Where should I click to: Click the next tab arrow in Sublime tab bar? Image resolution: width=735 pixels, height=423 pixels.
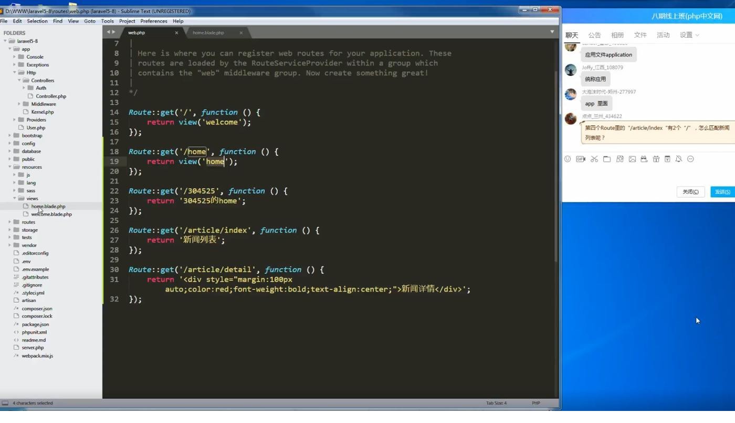[114, 32]
